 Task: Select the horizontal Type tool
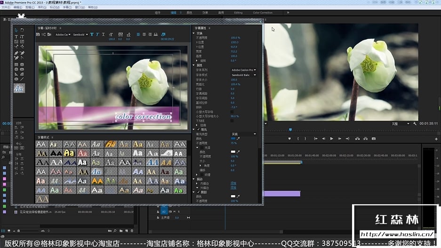[16, 37]
